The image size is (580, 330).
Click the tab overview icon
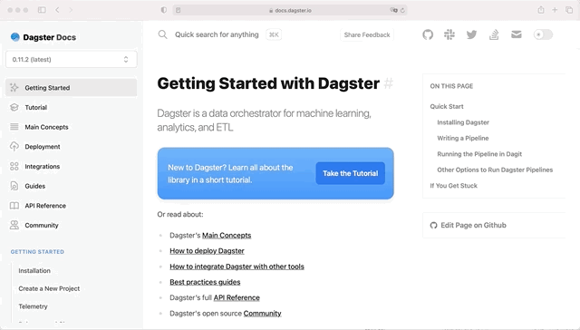coord(569,10)
